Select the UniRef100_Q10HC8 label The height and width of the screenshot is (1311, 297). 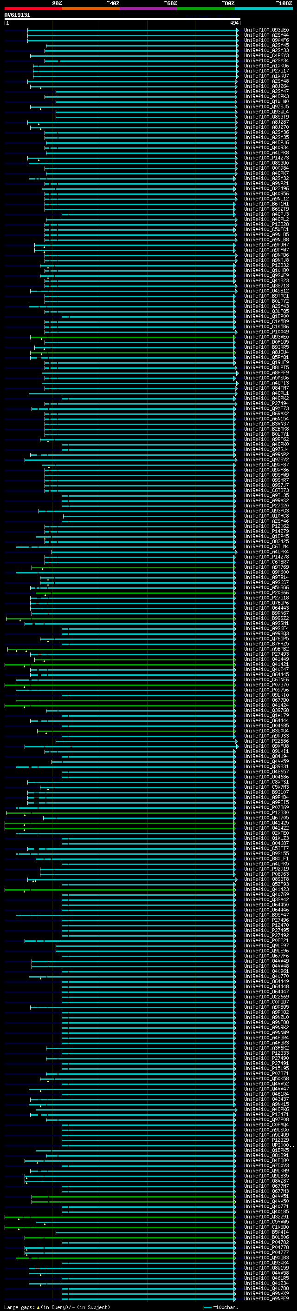pyautogui.click(x=266, y=516)
